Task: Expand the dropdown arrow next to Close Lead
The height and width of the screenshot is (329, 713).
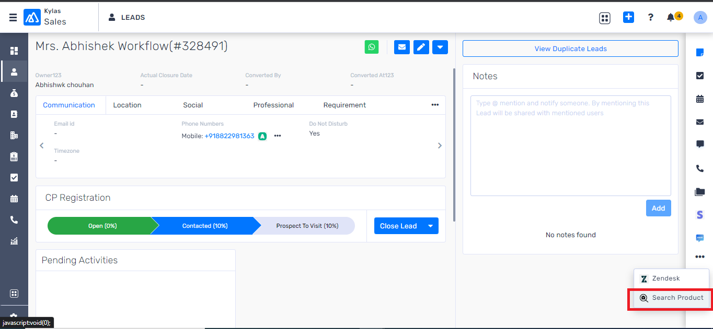Action: point(430,225)
